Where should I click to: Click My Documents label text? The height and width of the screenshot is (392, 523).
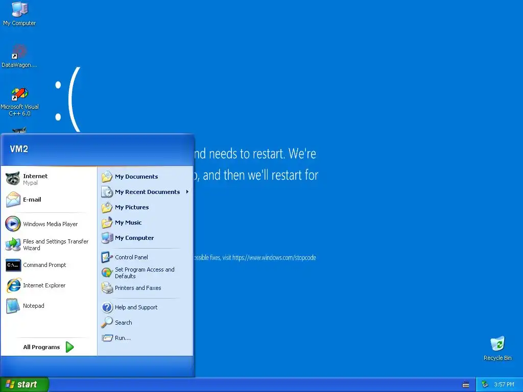[136, 177]
